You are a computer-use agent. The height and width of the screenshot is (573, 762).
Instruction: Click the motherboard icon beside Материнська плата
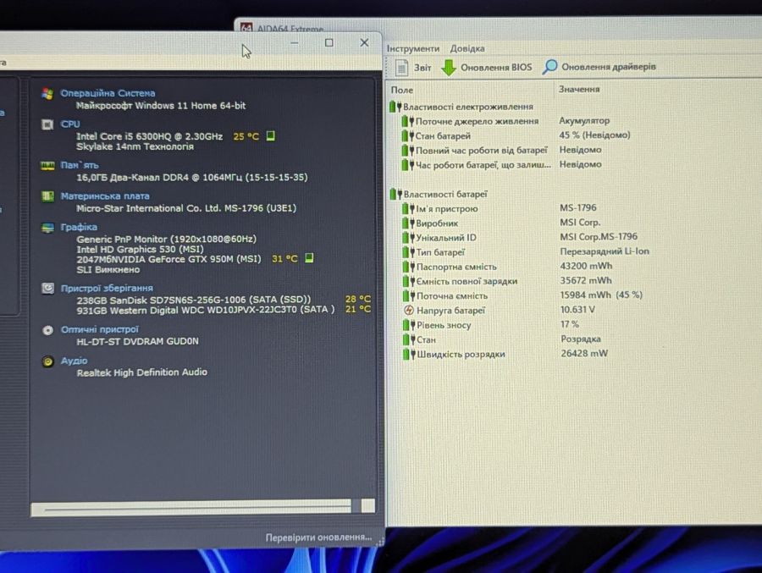(x=47, y=196)
